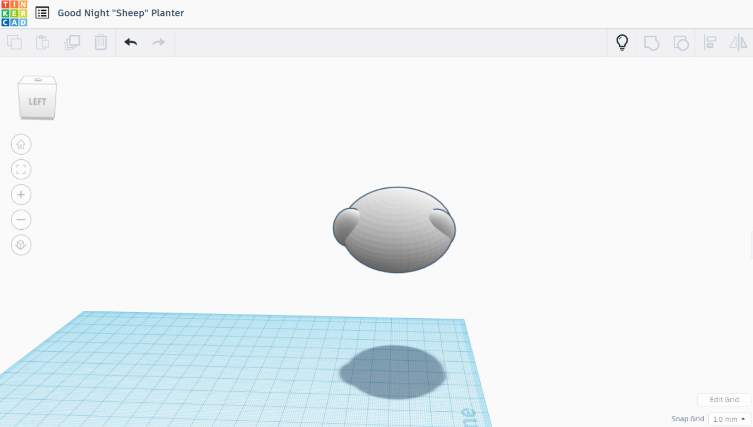This screenshot has width=753, height=427.
Task: Select the gray sheep head shape
Action: pos(394,230)
